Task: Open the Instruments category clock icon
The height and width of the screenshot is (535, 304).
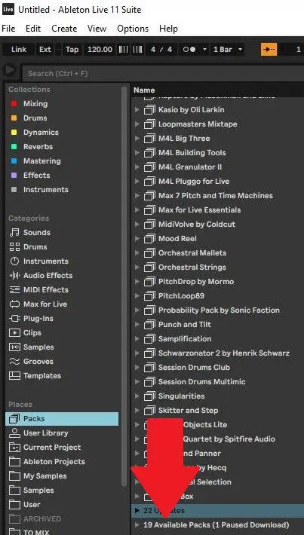Action: click(39, 261)
